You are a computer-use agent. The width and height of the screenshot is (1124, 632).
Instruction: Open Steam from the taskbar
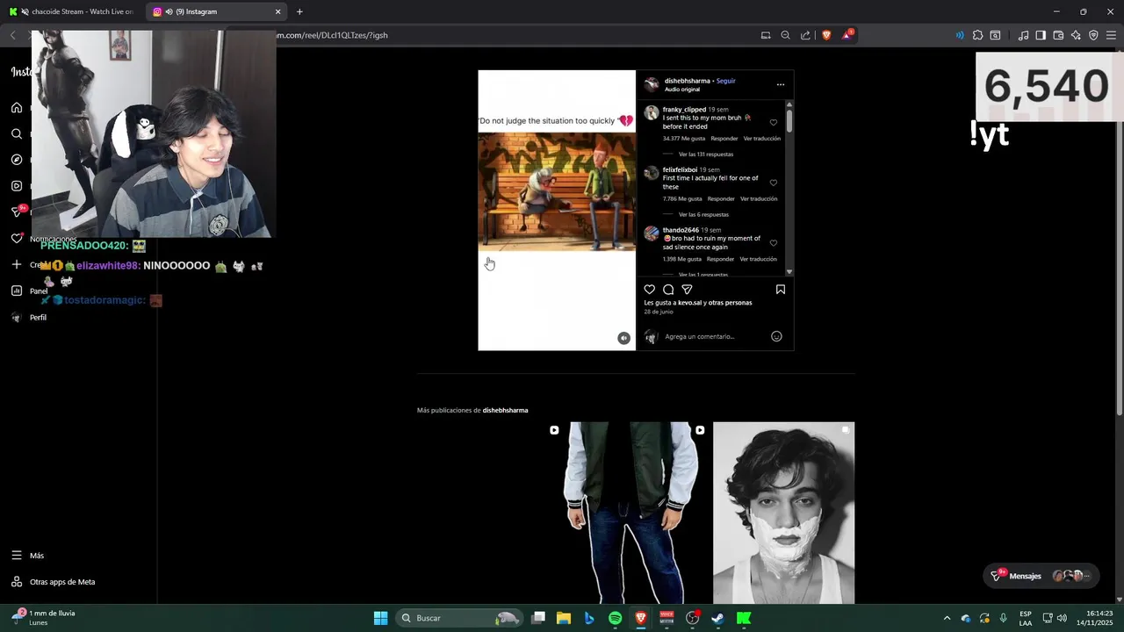coord(717,618)
